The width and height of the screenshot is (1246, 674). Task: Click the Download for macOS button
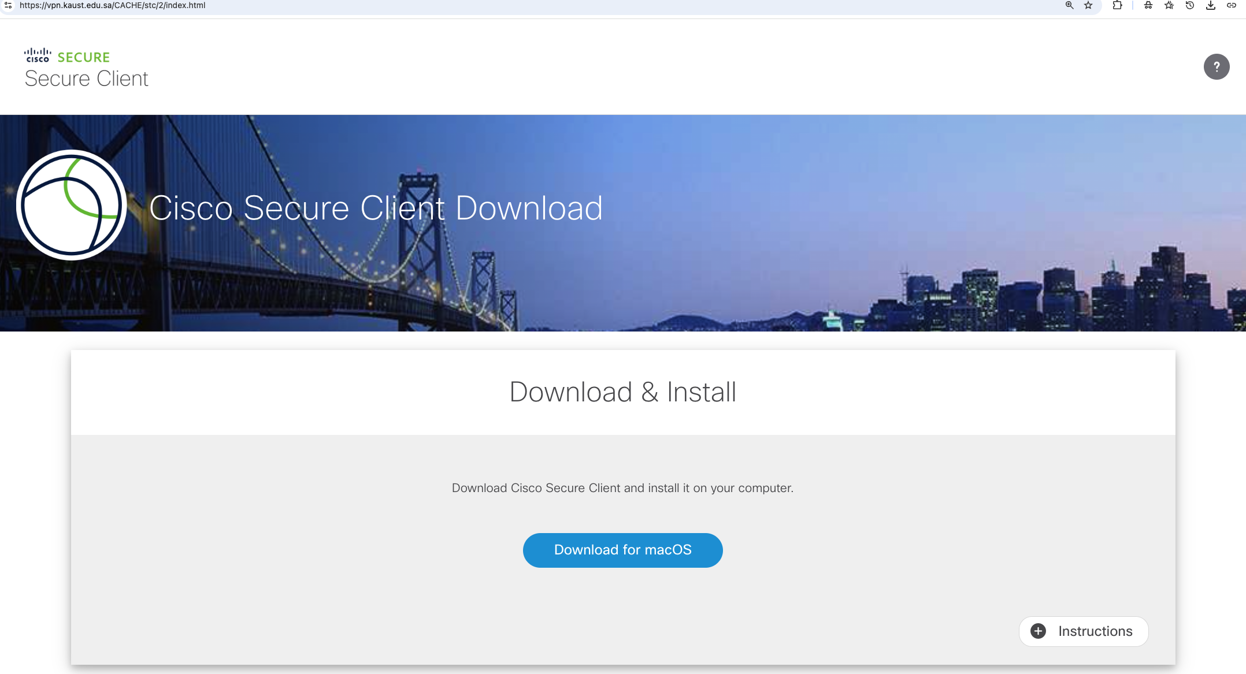622,550
